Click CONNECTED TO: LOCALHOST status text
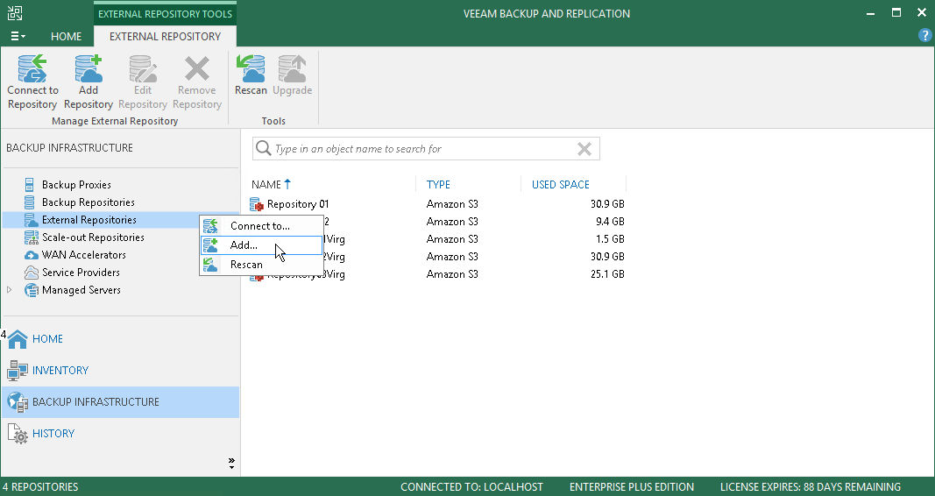935x496 pixels. 471,487
